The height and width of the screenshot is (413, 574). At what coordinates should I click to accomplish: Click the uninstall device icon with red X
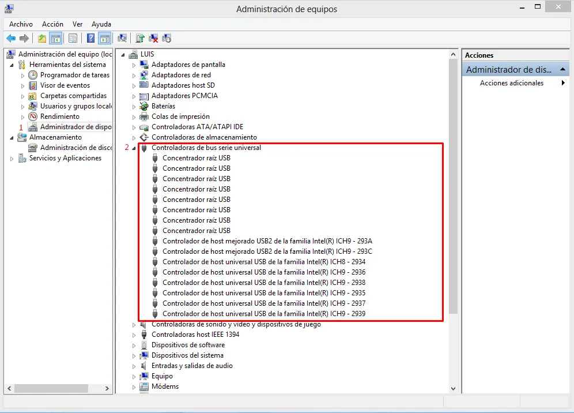[x=153, y=39]
